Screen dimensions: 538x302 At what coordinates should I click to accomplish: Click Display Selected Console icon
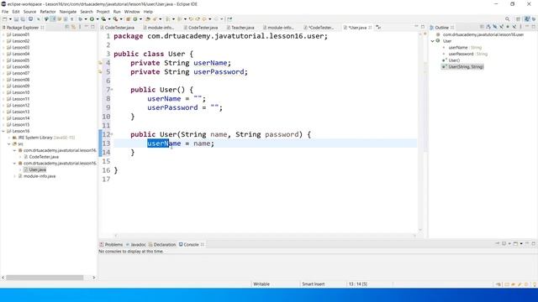click(504, 244)
